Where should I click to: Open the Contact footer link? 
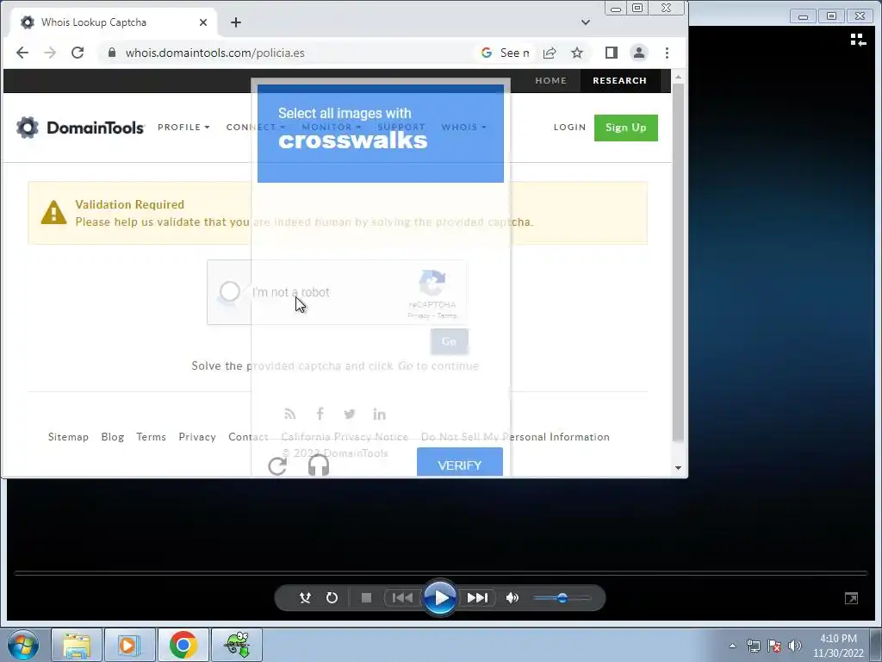click(x=248, y=437)
